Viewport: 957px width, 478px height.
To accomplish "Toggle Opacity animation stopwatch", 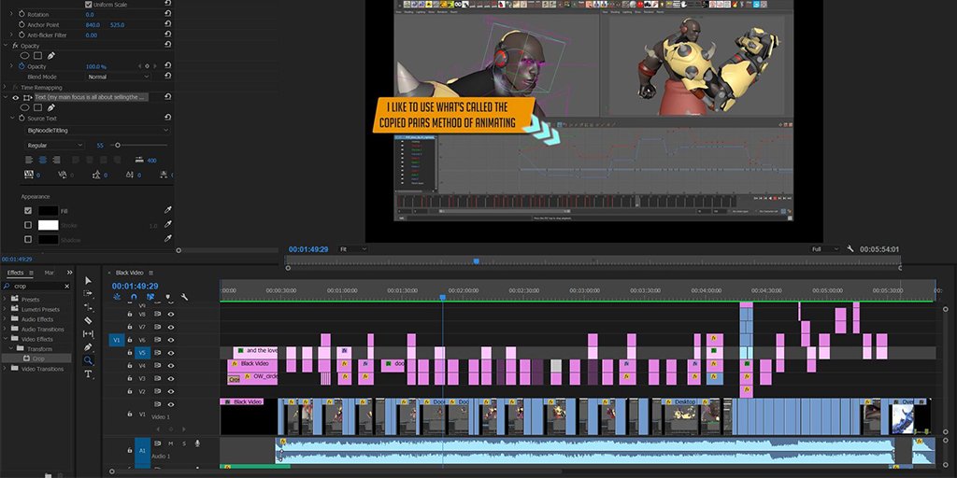I will pyautogui.click(x=21, y=66).
